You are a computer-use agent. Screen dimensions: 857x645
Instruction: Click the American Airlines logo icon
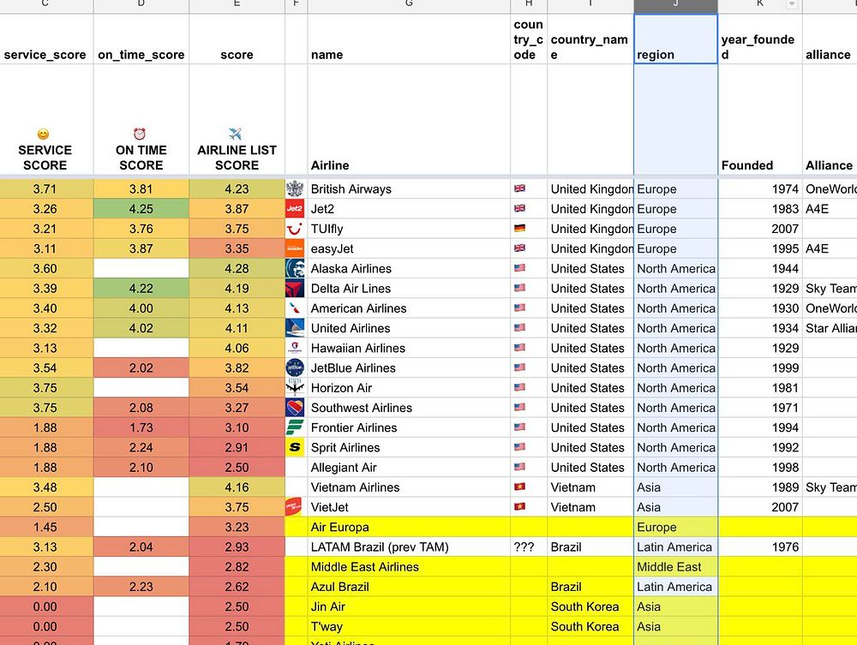click(x=295, y=308)
